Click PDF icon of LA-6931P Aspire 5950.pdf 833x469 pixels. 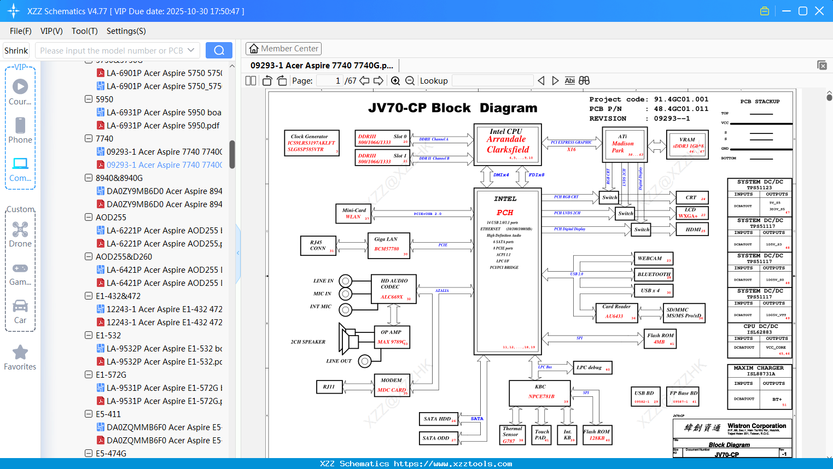pos(101,126)
